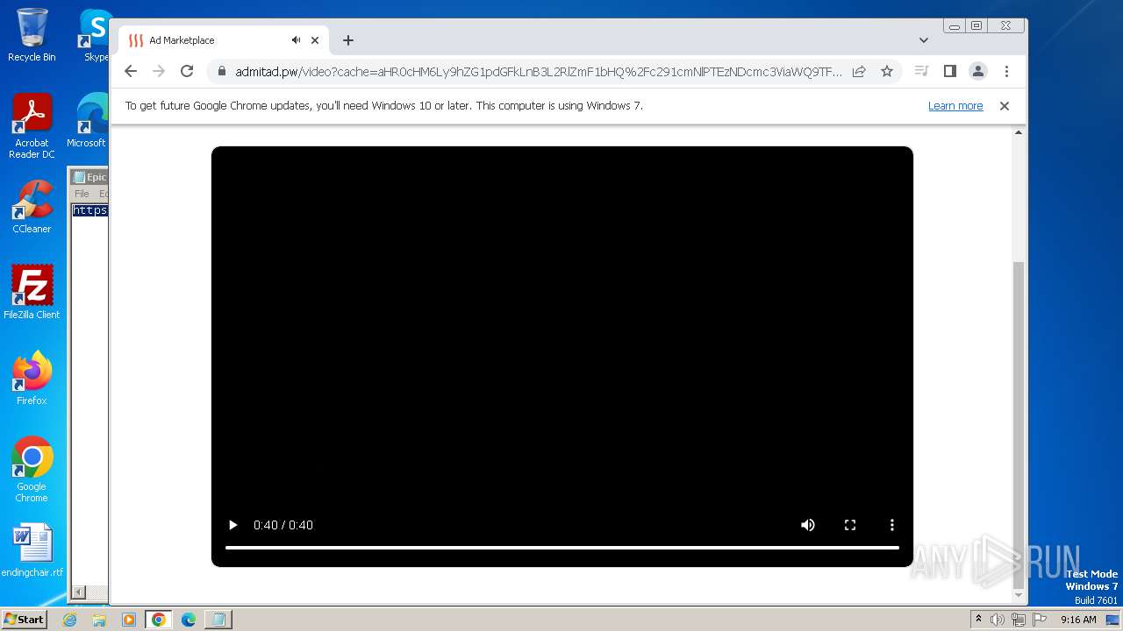Open Internet Explorer from the taskbar
This screenshot has height=631, width=1123.
point(70,620)
